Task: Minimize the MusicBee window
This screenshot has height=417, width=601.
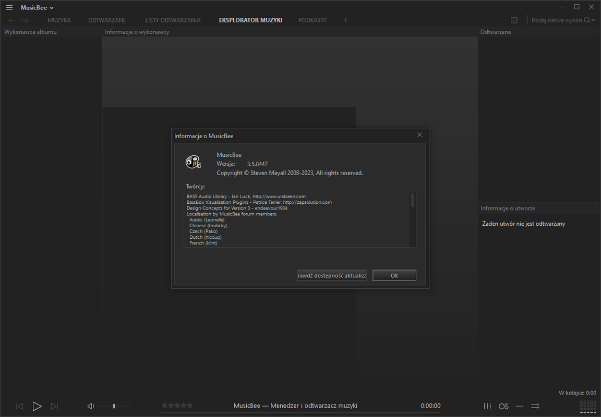Action: coord(562,7)
